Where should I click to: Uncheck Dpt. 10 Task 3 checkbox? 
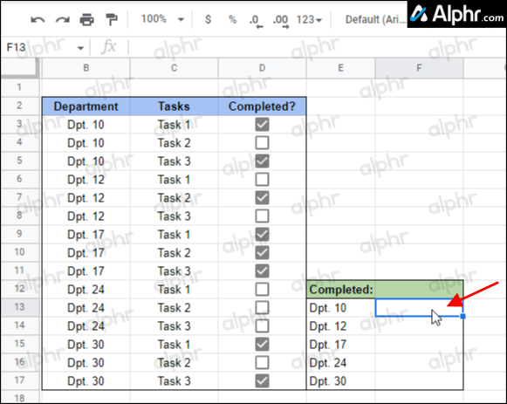(x=262, y=161)
